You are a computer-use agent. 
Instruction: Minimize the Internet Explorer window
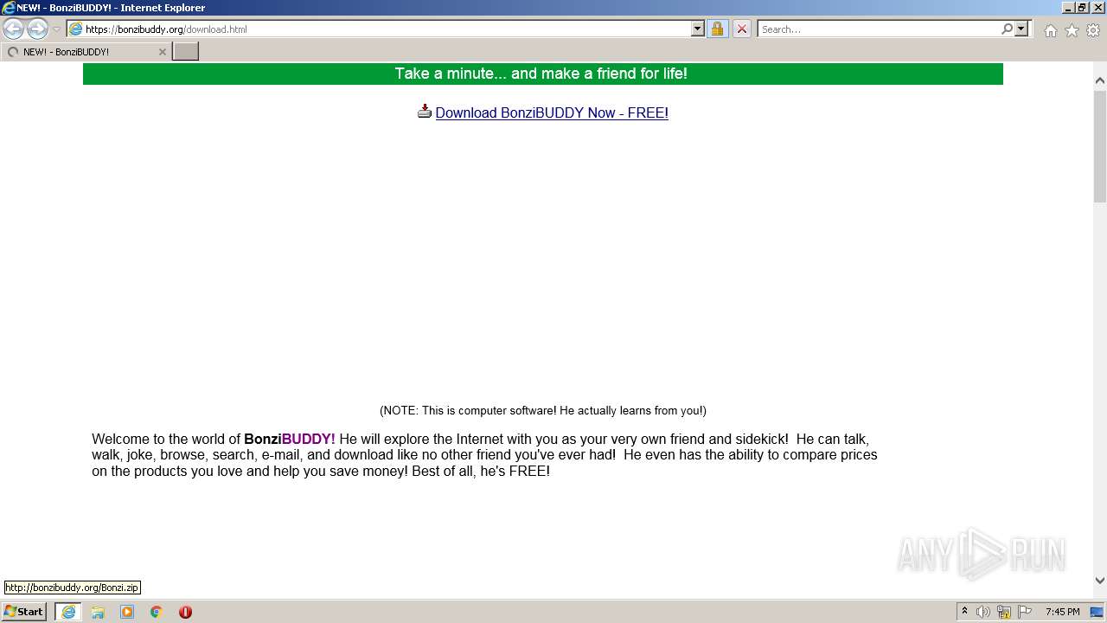point(1067,8)
